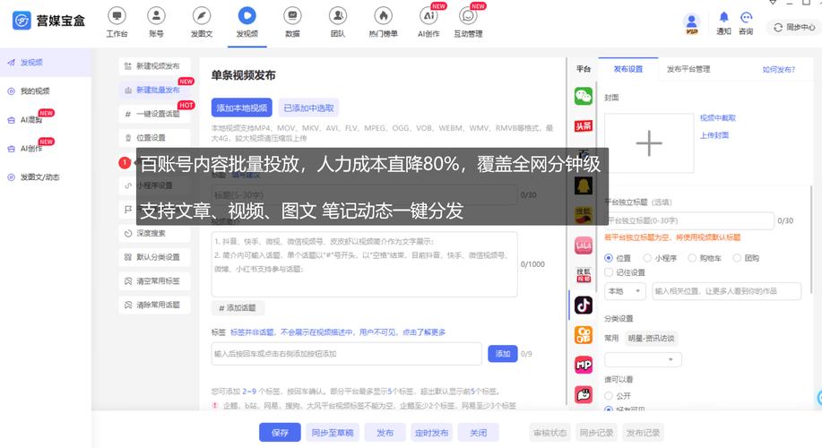This screenshot has width=822, height=448.
Task: Open the 咨询 consultation icon
Action: [746, 22]
